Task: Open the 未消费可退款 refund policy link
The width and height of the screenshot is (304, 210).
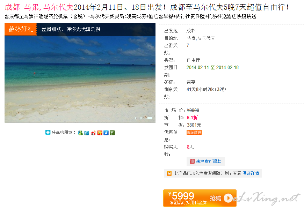Action: [209, 162]
